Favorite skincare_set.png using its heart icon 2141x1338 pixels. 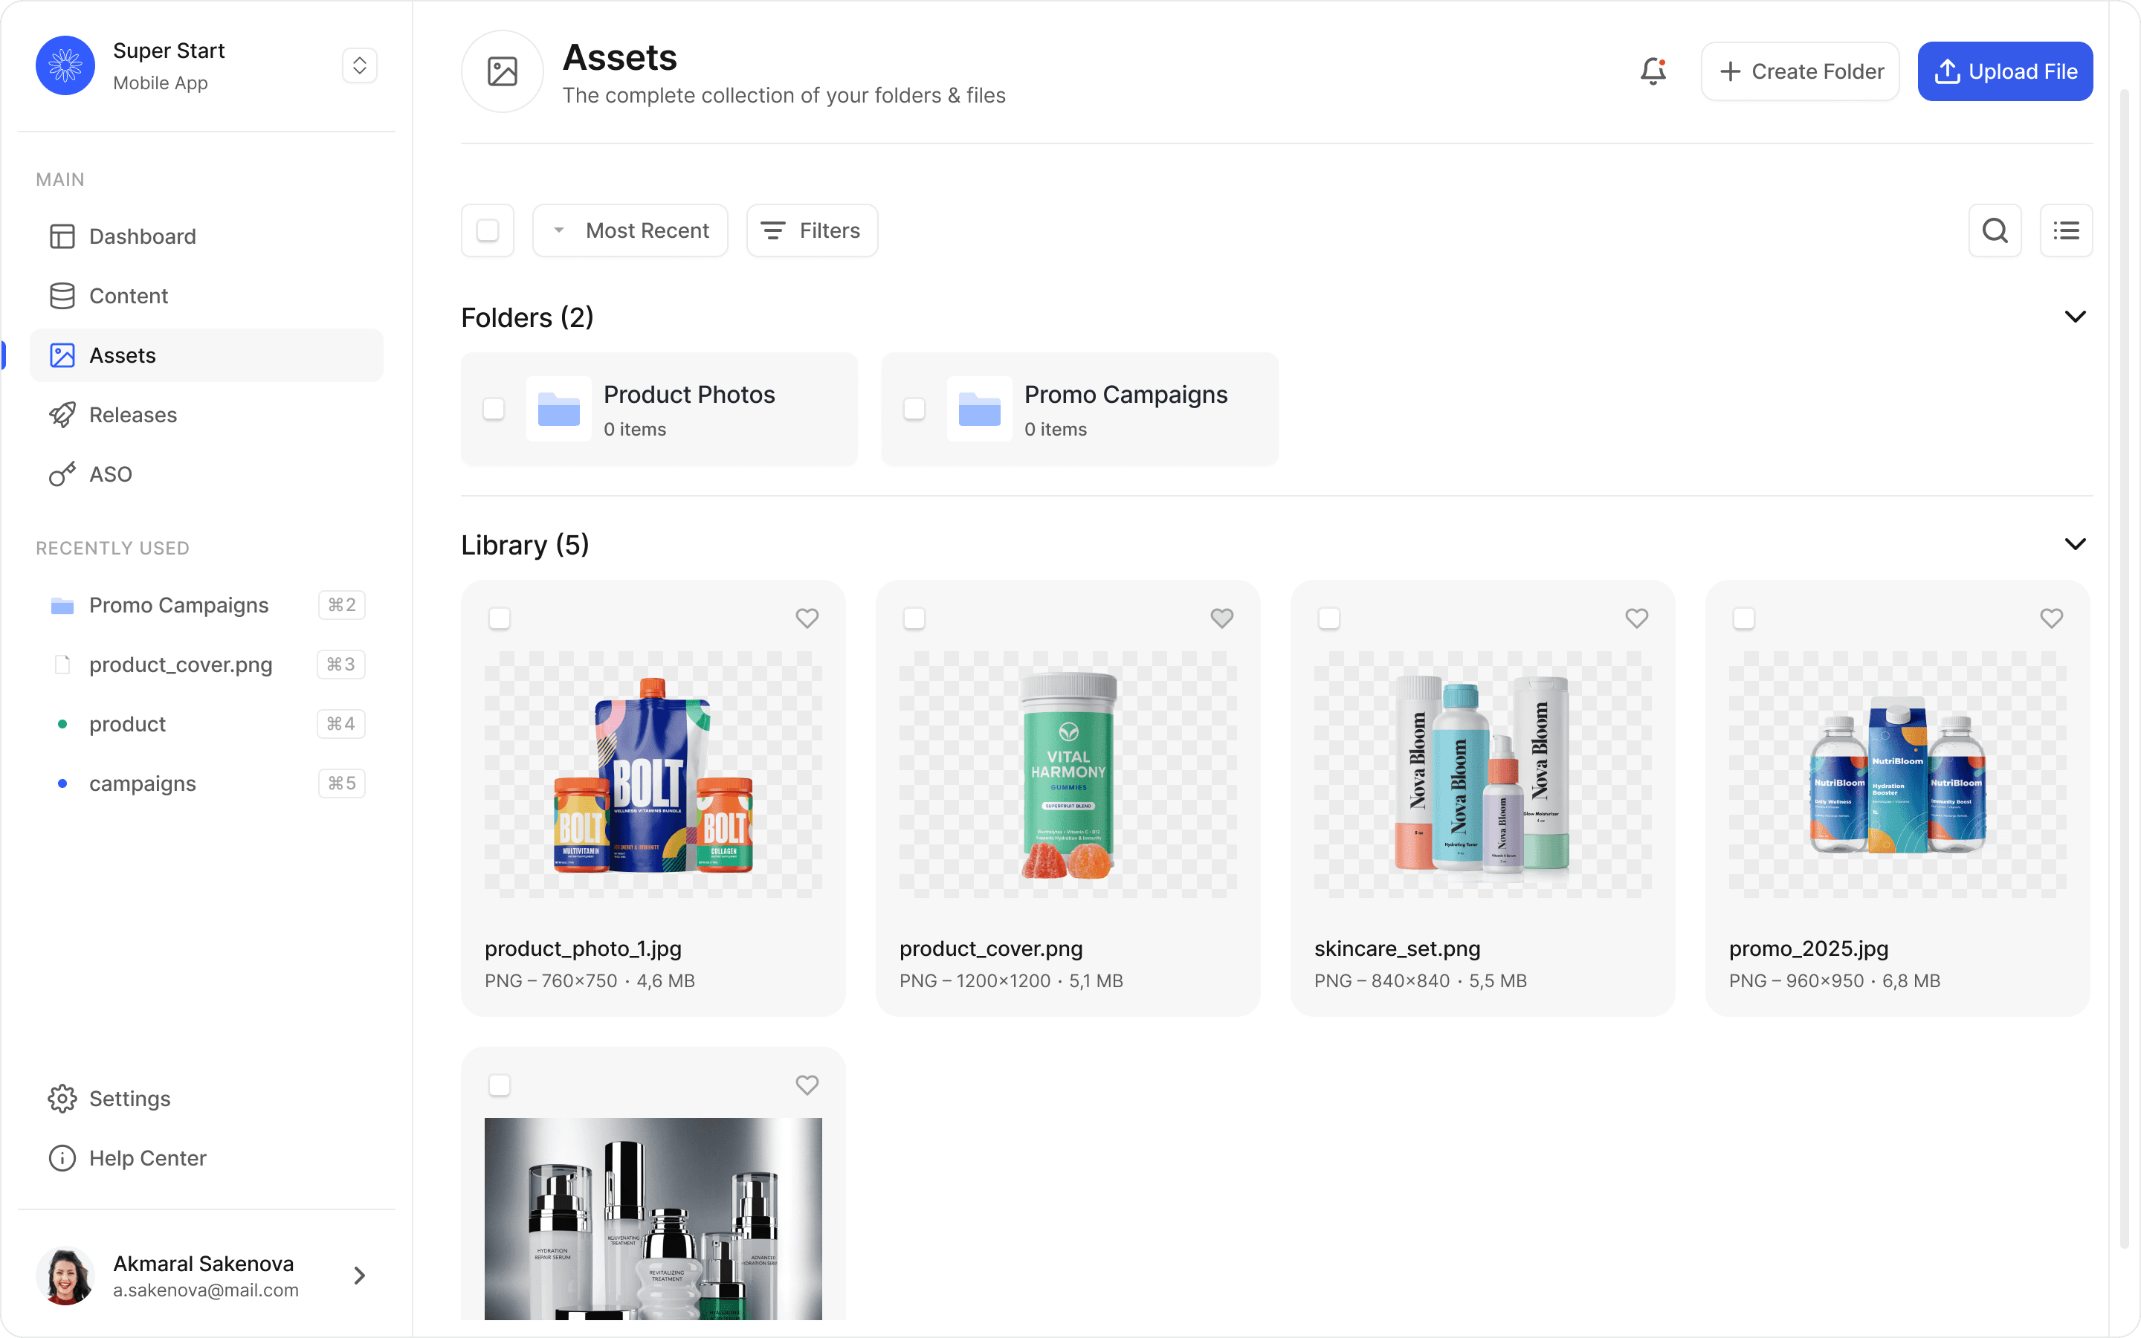[x=1635, y=618]
